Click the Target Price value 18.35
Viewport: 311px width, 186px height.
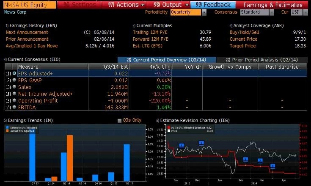(x=300, y=46)
